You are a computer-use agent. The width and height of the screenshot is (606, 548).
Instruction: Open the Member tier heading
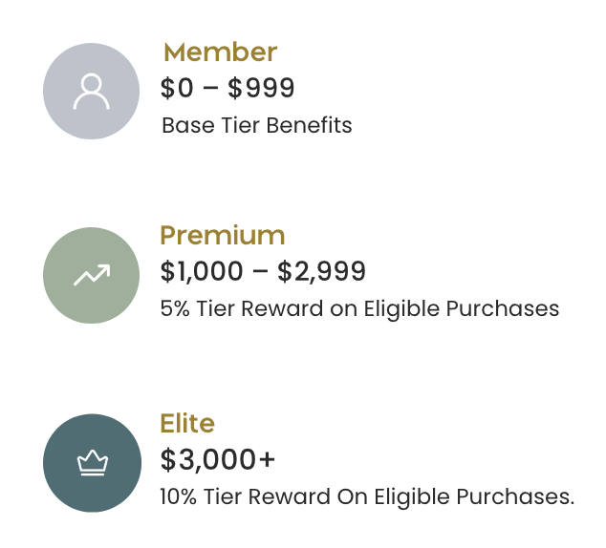click(220, 52)
